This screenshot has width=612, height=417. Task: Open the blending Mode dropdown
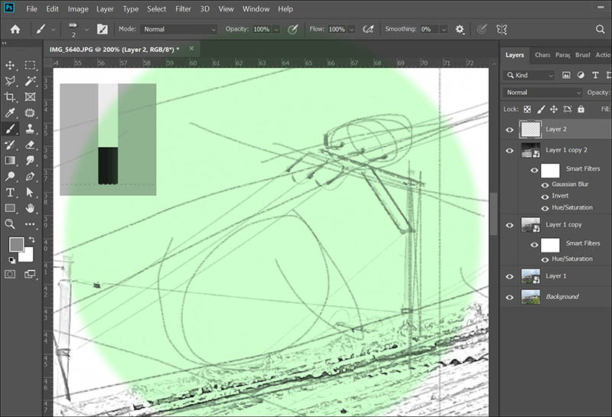(179, 29)
